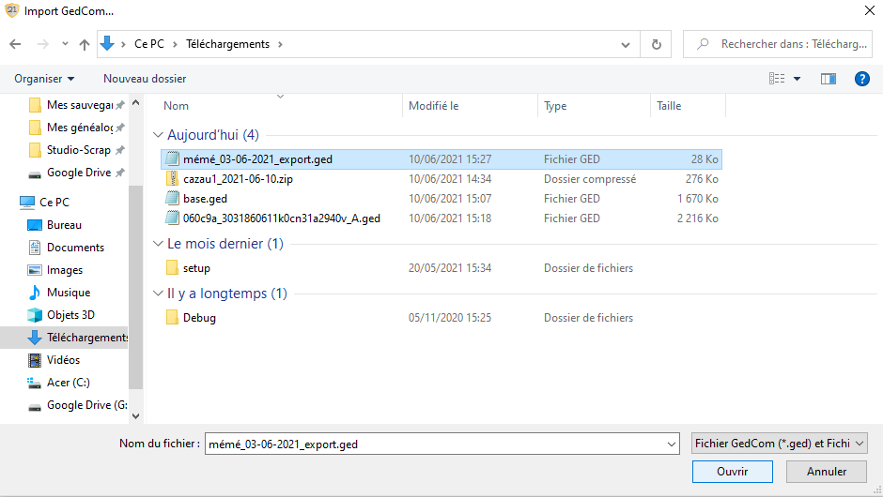This screenshot has width=883, height=497.
Task: Open the file type filter dropdown
Action: pyautogui.click(x=779, y=444)
